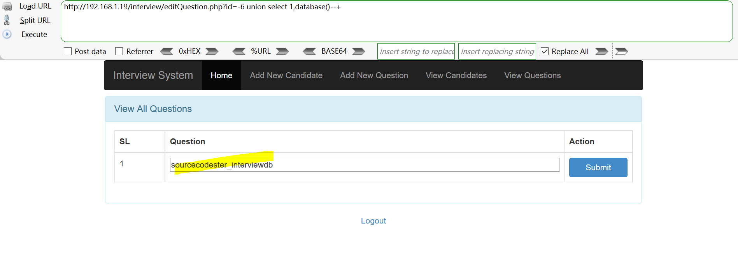
Task: Click the Split URL scissors icon
Action: point(7,20)
